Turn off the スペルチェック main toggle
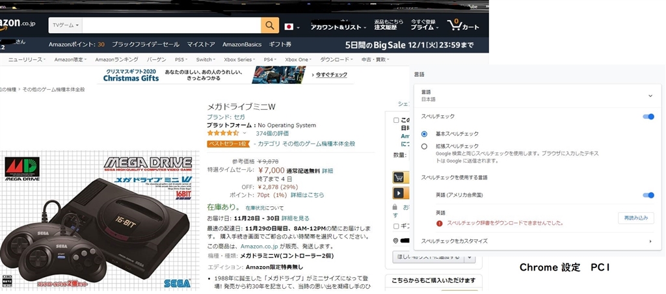This screenshot has height=294, width=666. [x=648, y=116]
